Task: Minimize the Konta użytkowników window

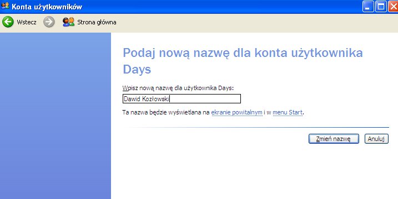Action: (368, 6)
